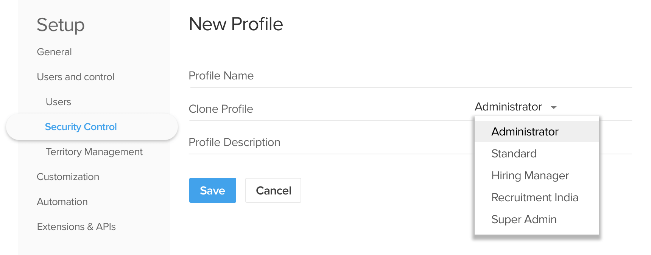The height and width of the screenshot is (255, 651).
Task: Choose Super Admin from the dropdown
Action: point(523,219)
